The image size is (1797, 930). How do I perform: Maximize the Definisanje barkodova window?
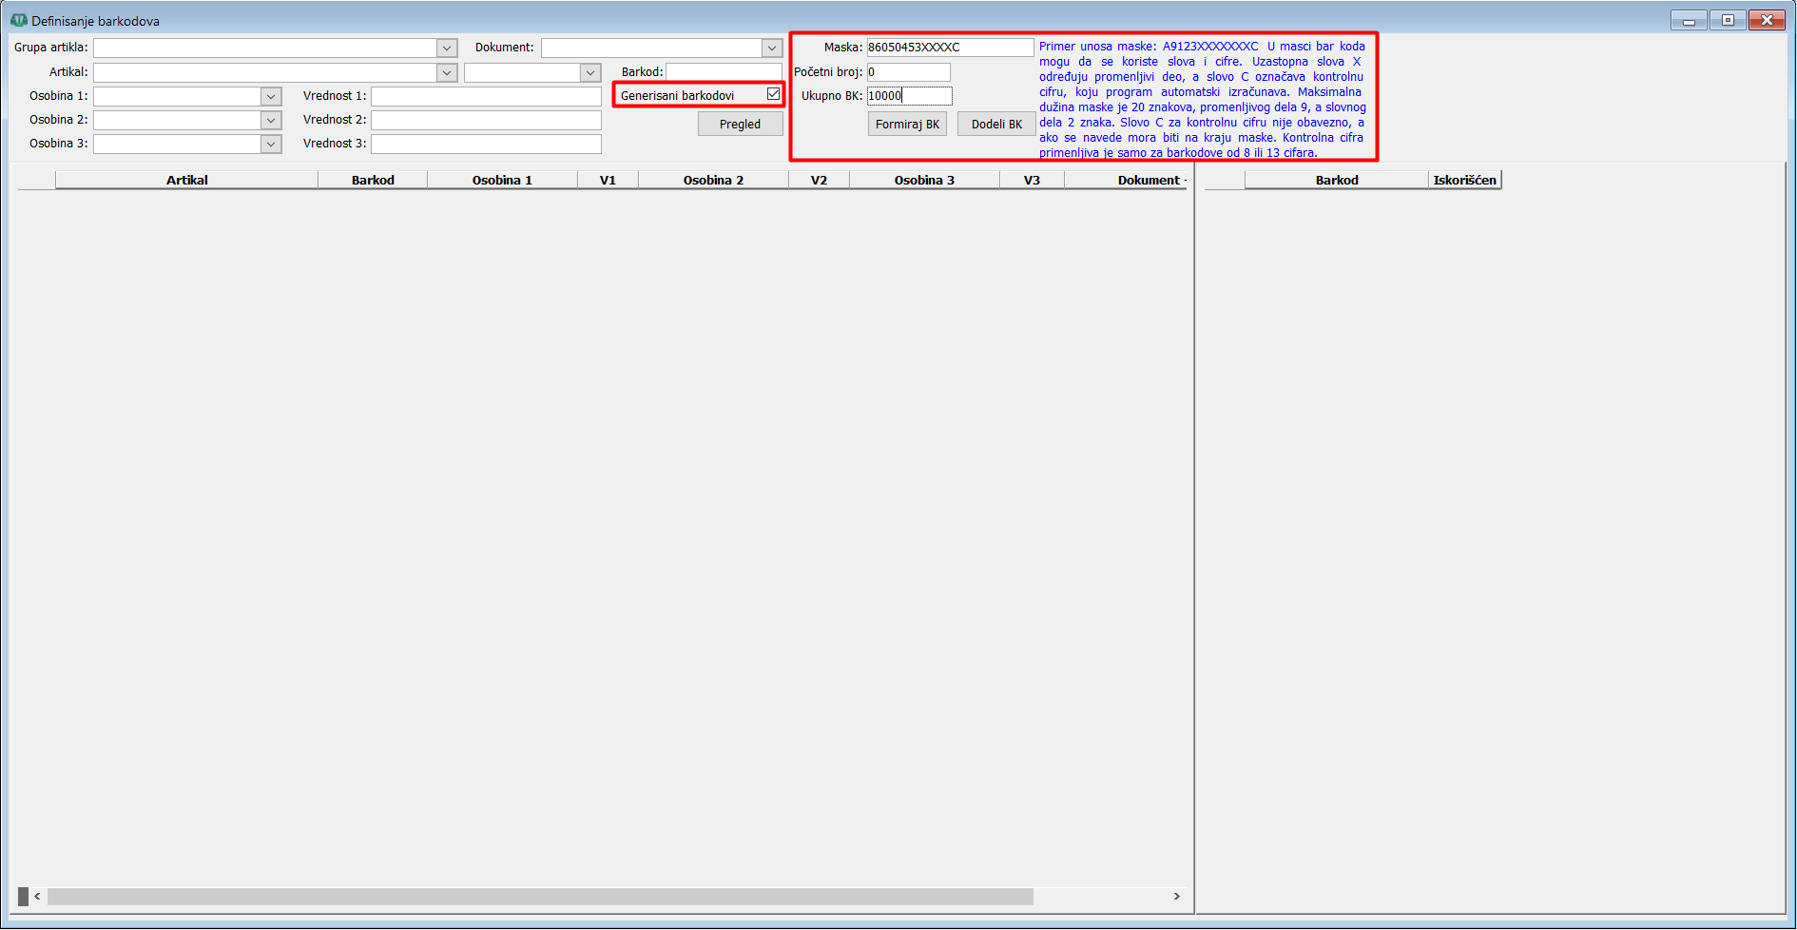tap(1728, 20)
